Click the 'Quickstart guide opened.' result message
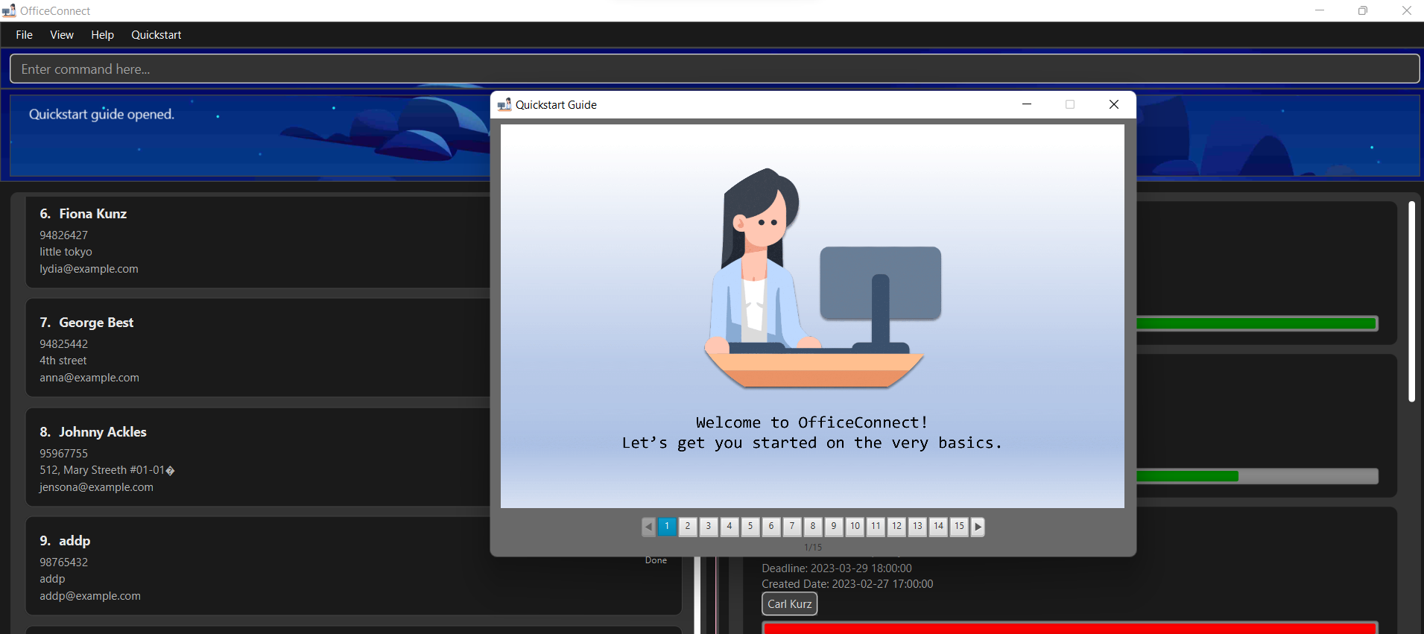The width and height of the screenshot is (1424, 634). 101,114
